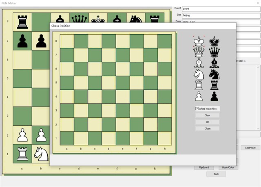This screenshot has width=261, height=187.
Task: Select the white rook piece in palette
Action: point(199,85)
